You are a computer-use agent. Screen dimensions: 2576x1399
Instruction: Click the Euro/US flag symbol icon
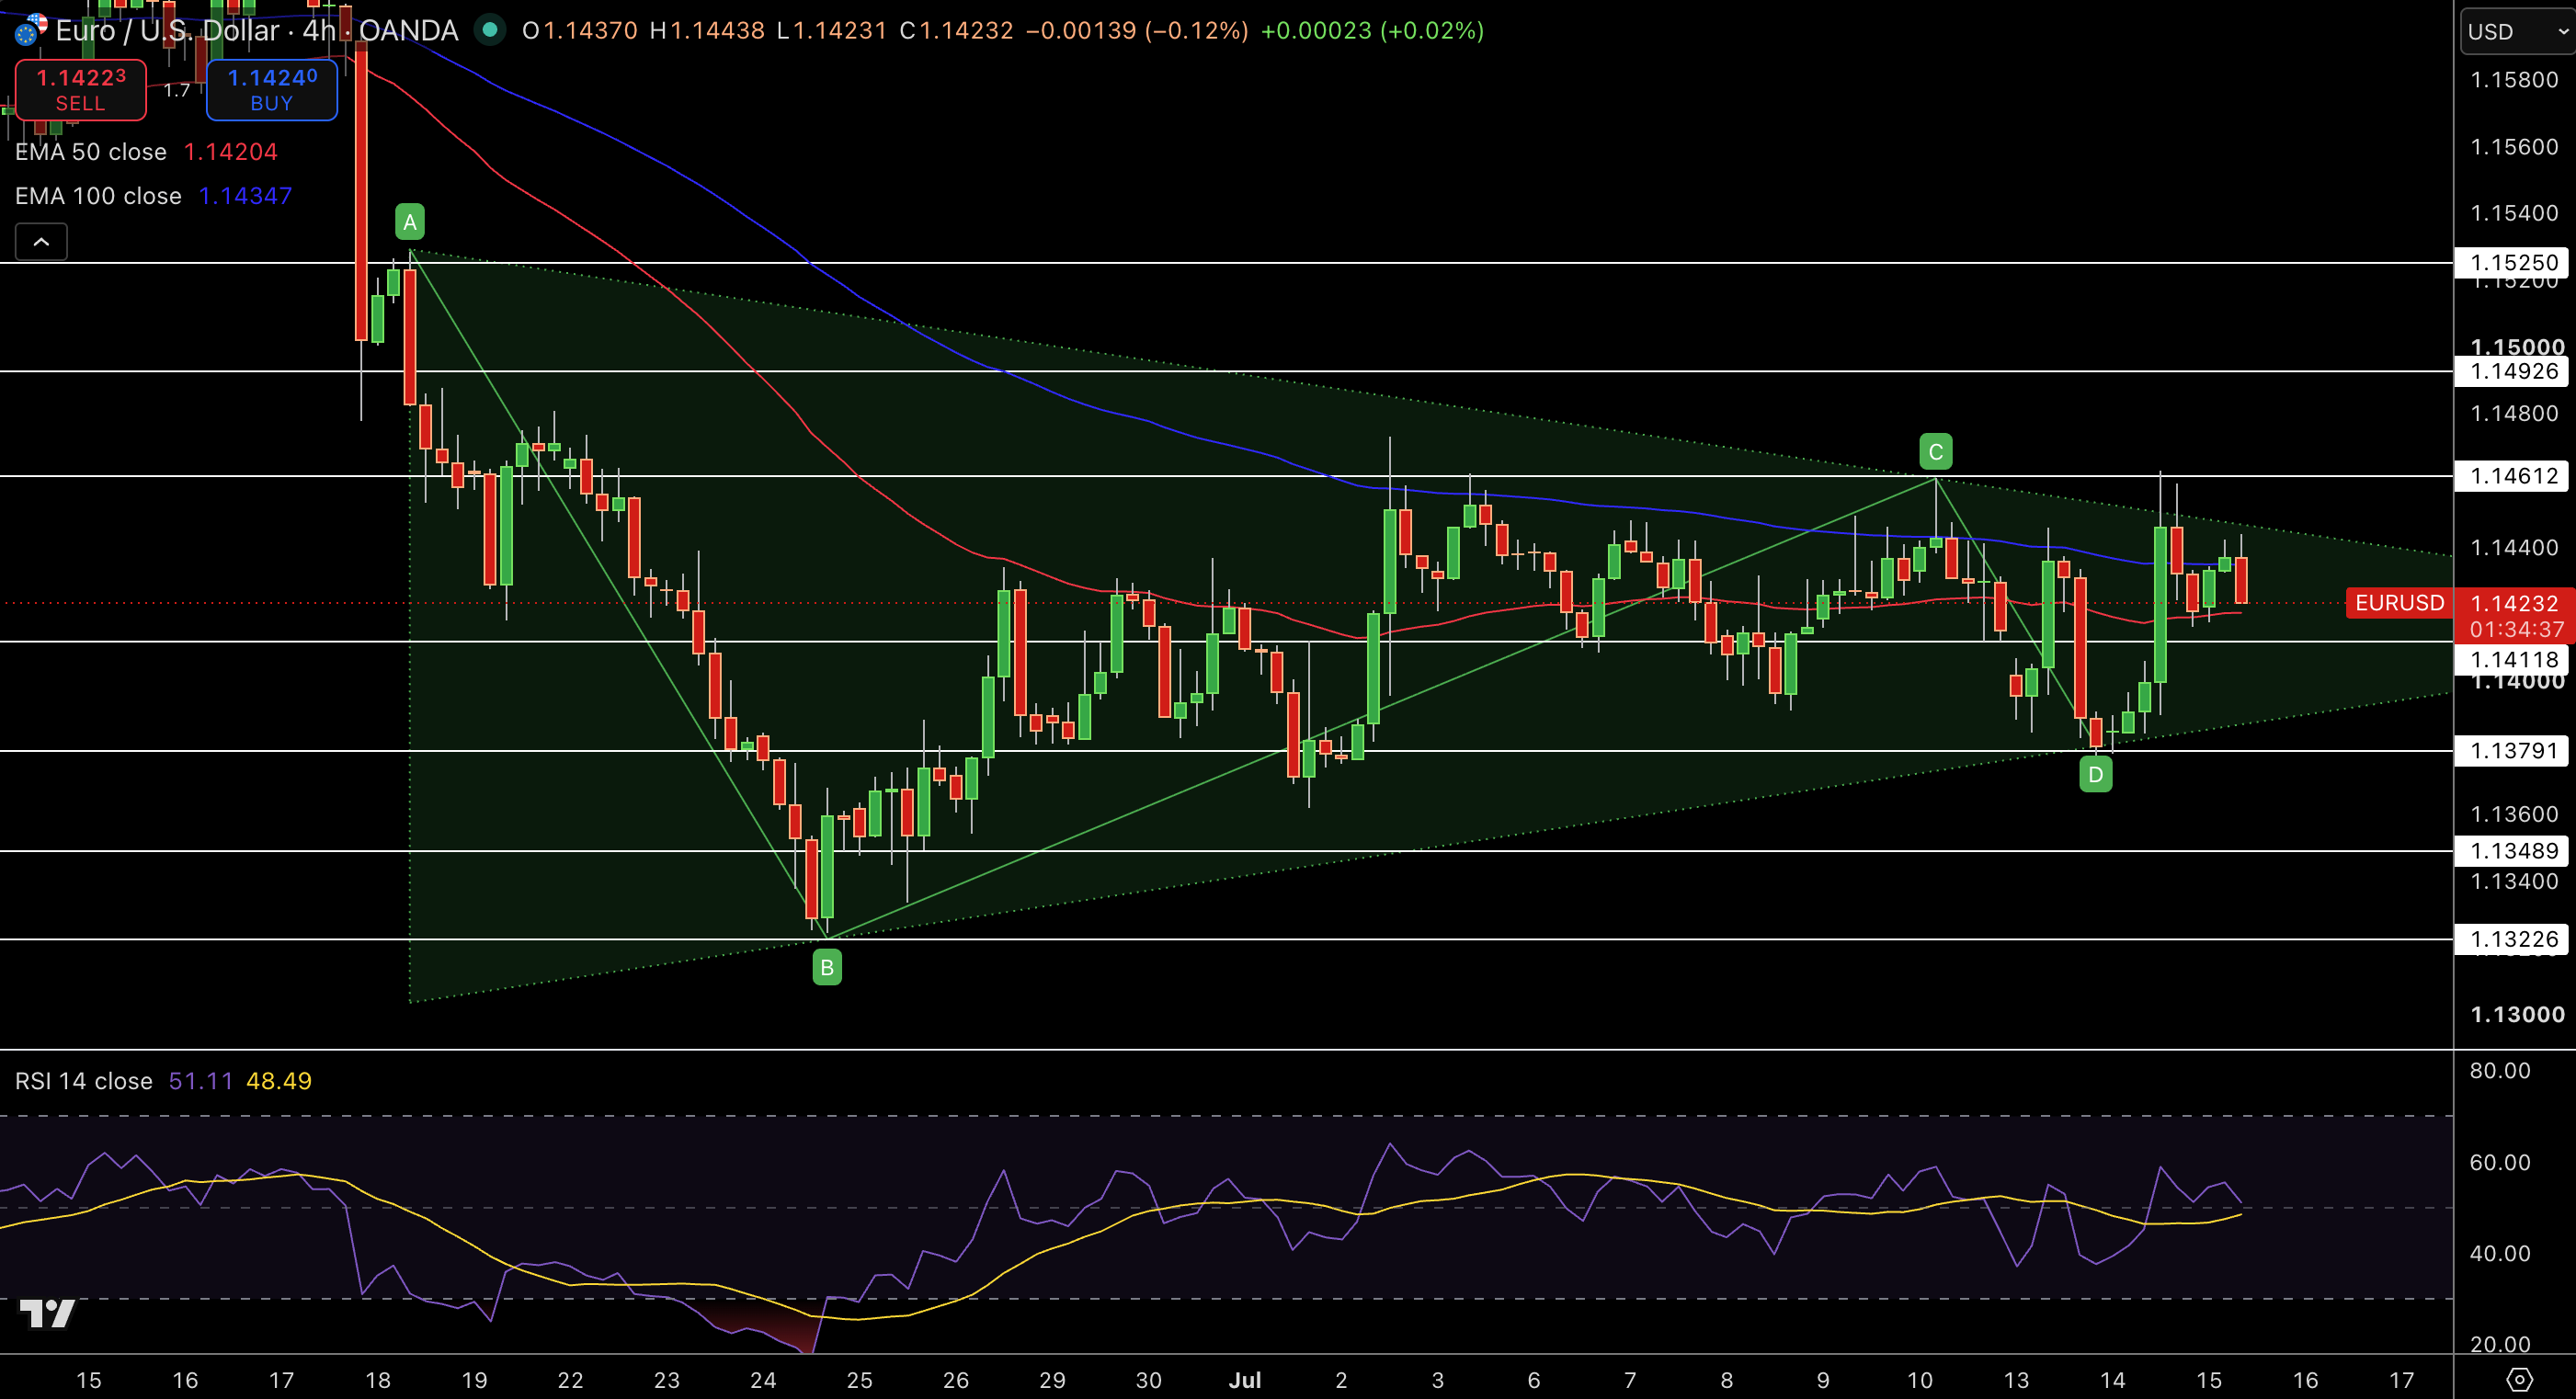[x=30, y=30]
